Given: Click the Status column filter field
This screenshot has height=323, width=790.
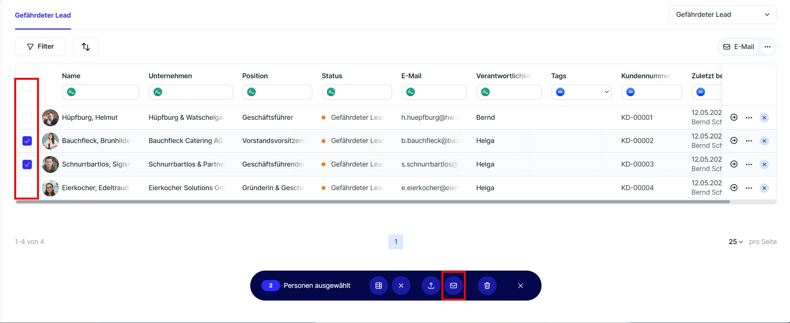Looking at the screenshot, I should click(357, 92).
